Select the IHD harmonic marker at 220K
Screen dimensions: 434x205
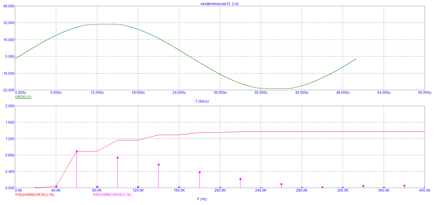click(240, 179)
